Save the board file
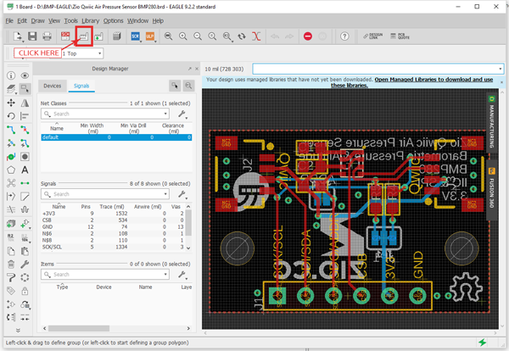 (x=32, y=36)
